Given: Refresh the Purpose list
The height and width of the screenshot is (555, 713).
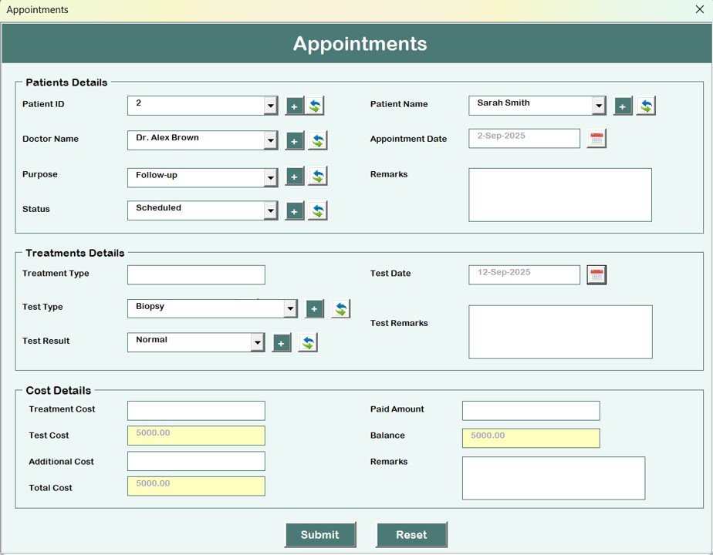Looking at the screenshot, I should 318,176.
